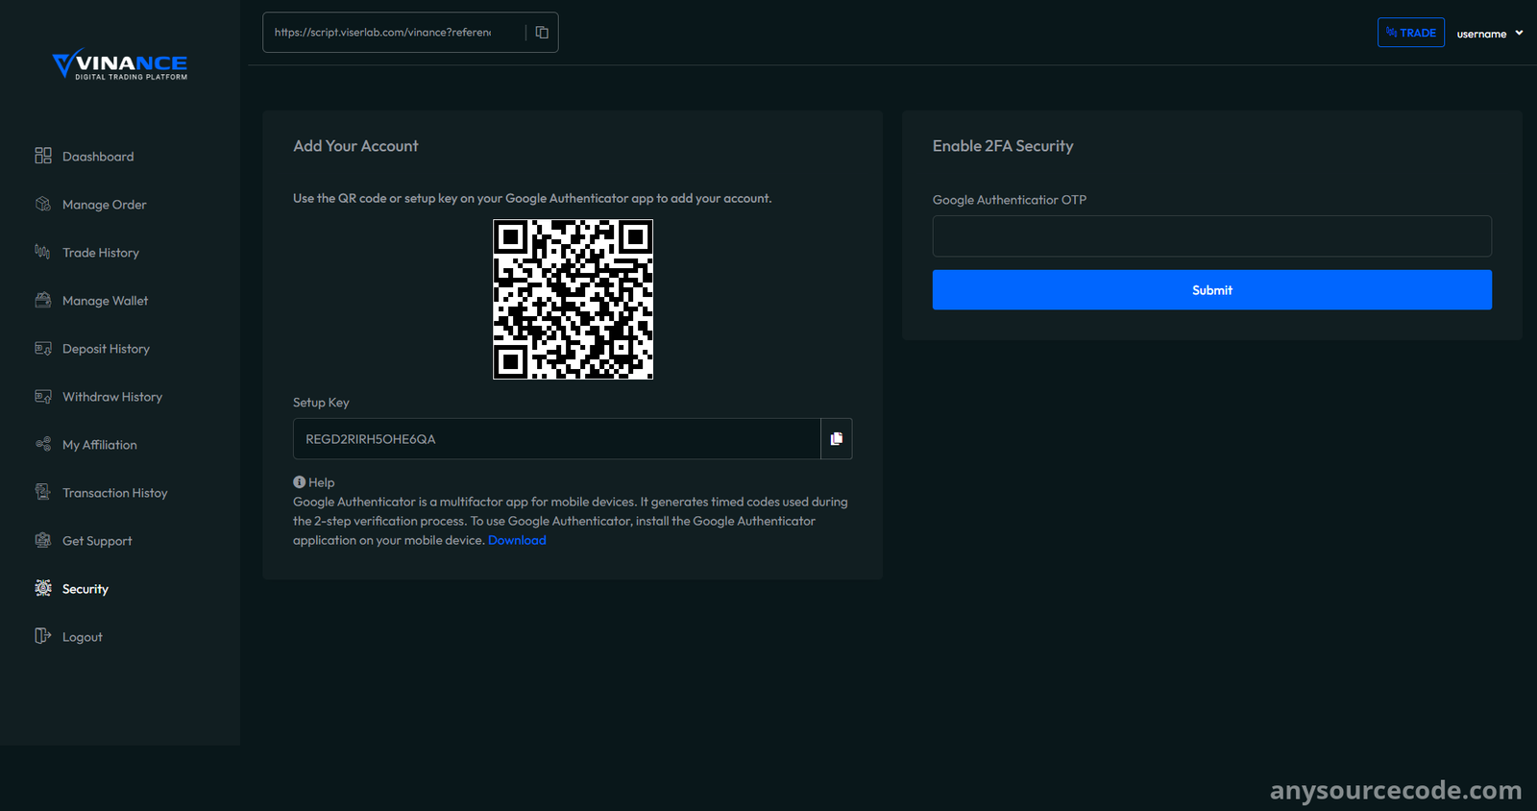Open Transaction Histoy page

pos(115,493)
